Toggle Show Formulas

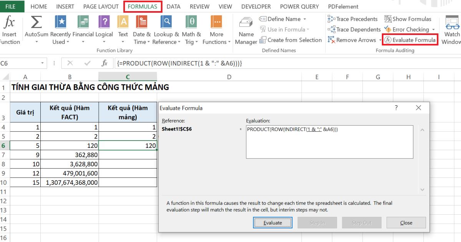click(x=408, y=18)
